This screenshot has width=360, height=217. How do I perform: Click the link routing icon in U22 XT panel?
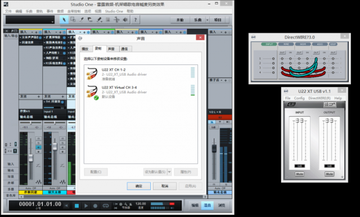(330, 105)
